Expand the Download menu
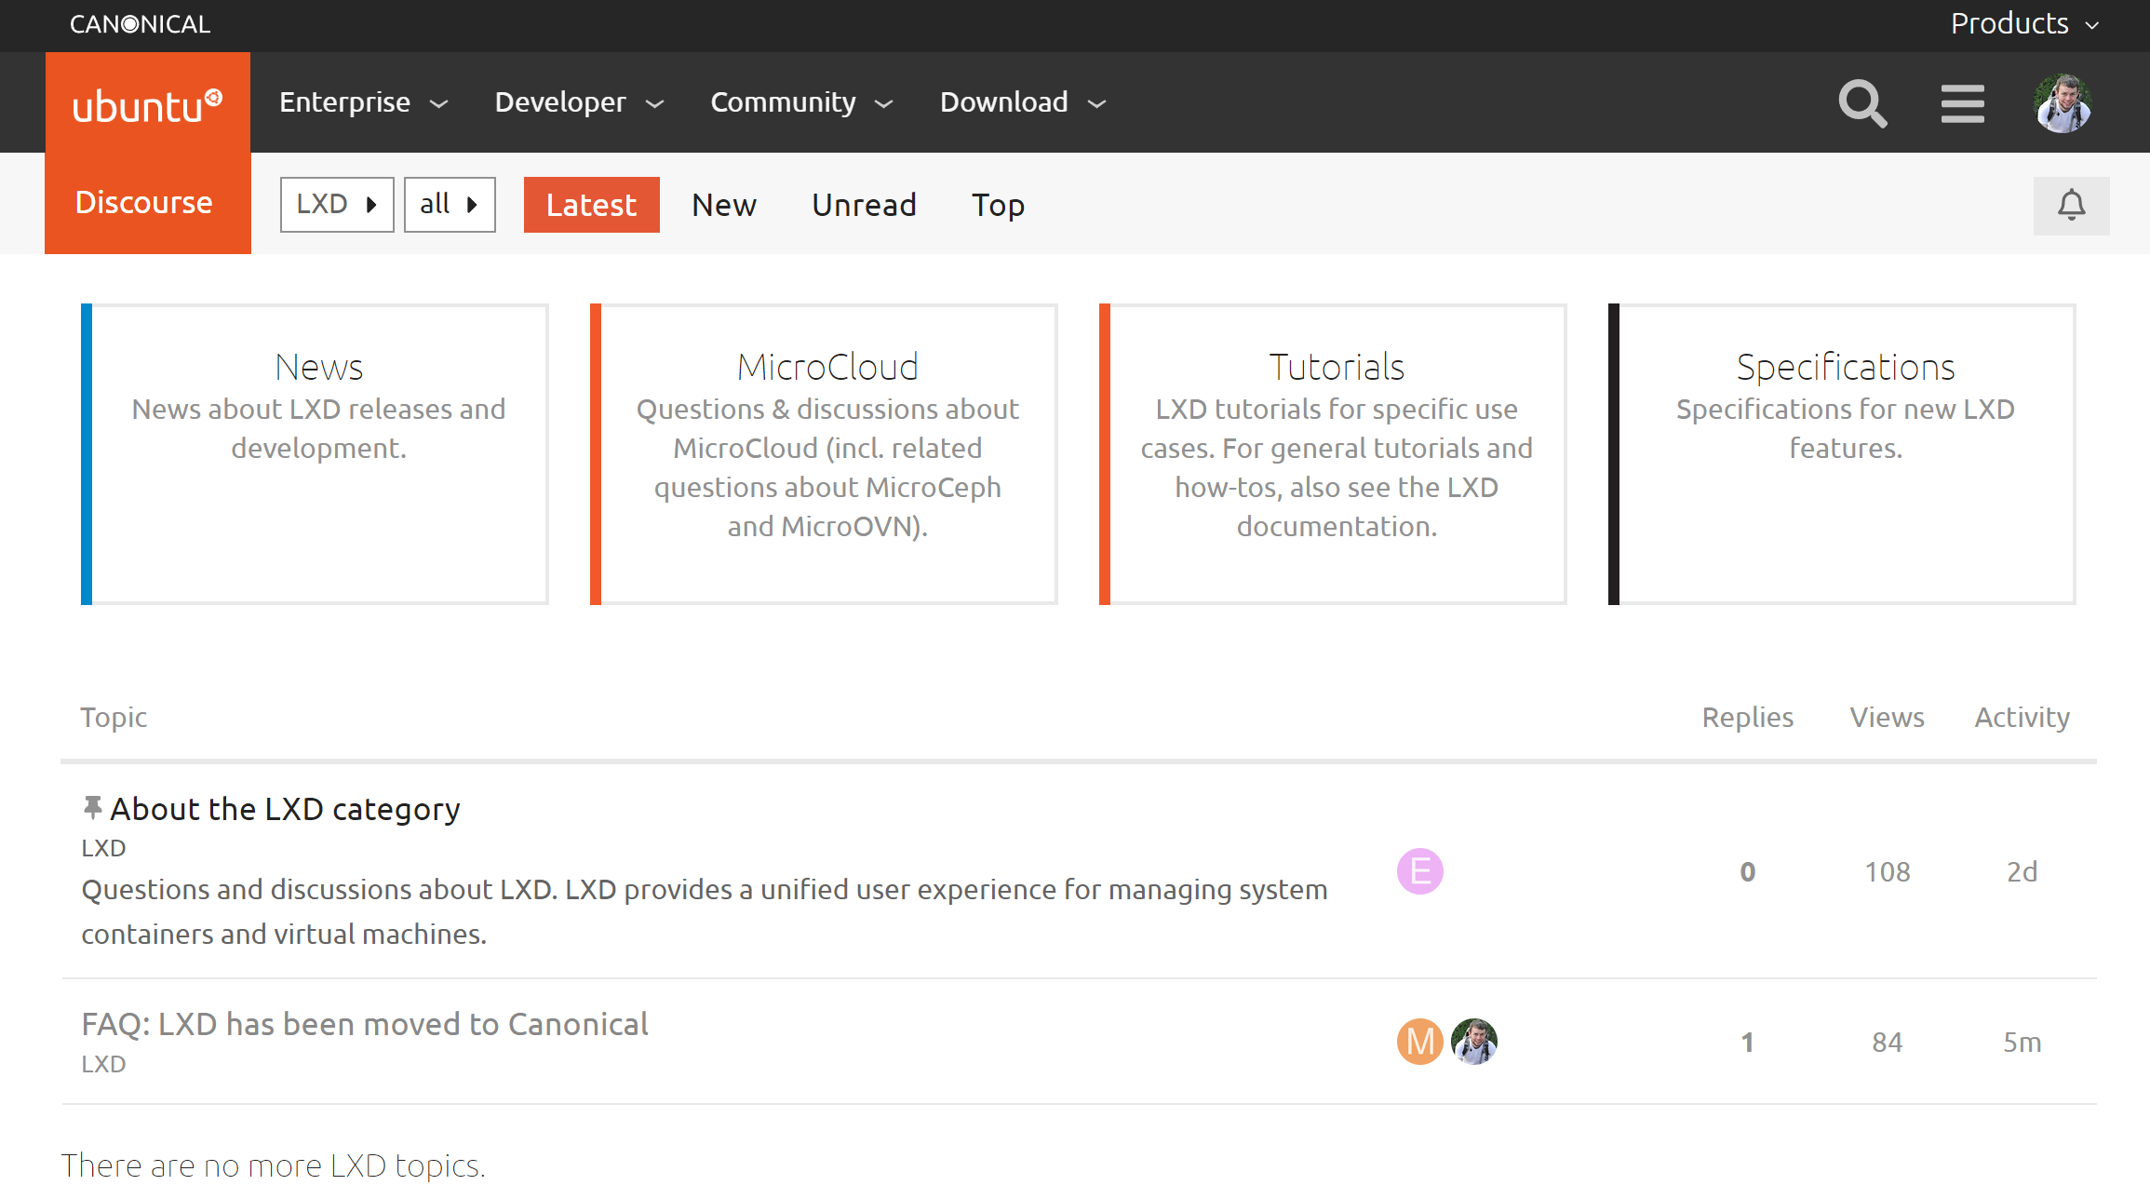Image resolution: width=2150 pixels, height=1185 pixels. point(1023,102)
